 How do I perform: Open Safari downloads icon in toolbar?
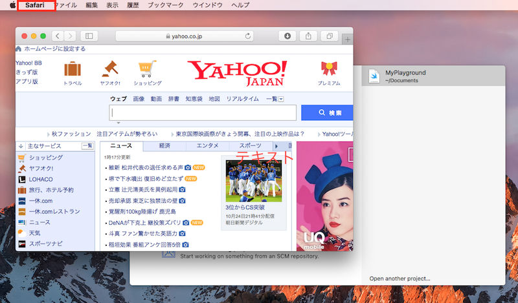pos(287,36)
